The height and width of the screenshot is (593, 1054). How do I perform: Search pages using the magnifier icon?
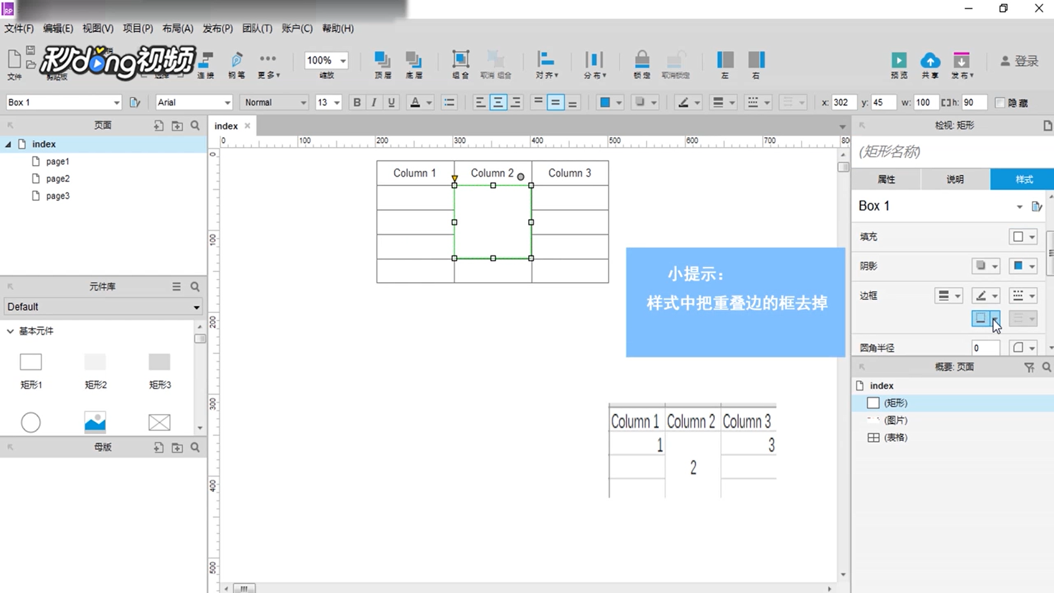tap(195, 126)
